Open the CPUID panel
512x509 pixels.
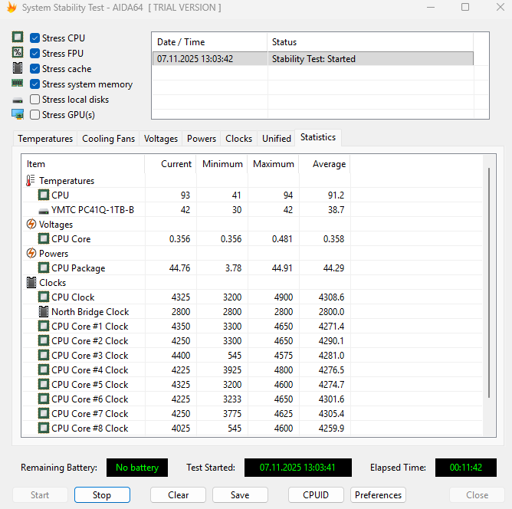tap(316, 494)
